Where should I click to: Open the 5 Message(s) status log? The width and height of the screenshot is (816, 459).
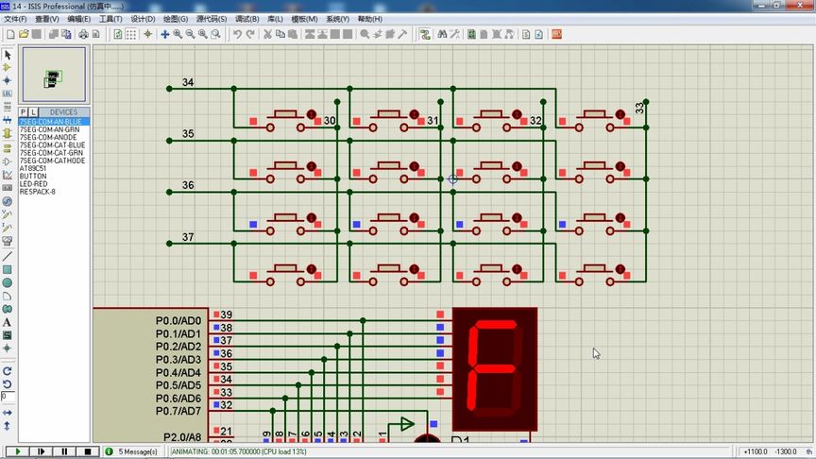132,451
